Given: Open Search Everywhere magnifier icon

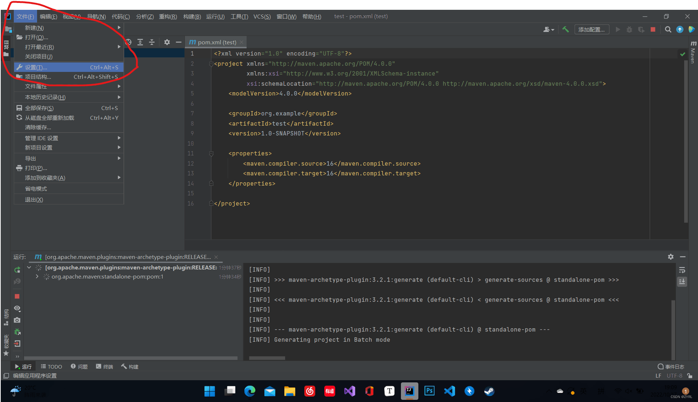Looking at the screenshot, I should 668,29.
